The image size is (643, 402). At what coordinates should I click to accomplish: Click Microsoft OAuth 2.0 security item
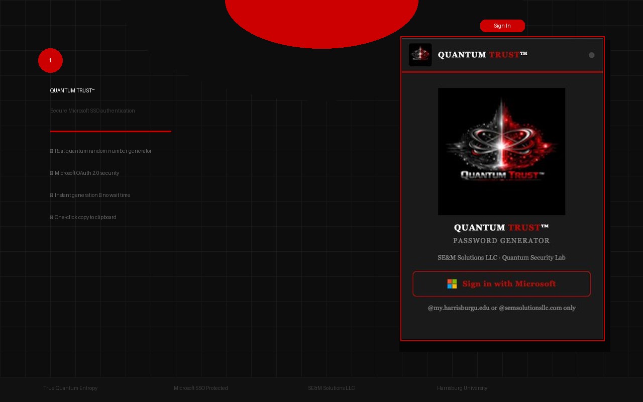(85, 173)
